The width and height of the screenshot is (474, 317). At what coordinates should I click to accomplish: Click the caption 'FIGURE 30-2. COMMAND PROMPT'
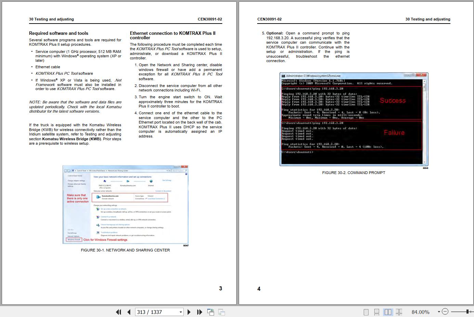pyautogui.click(x=354, y=173)
